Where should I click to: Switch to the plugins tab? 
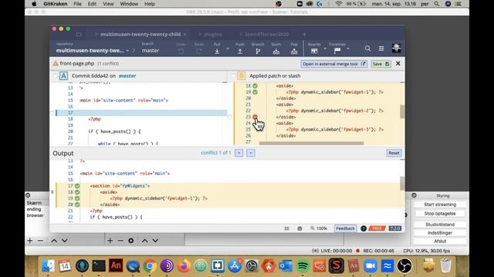coord(213,34)
